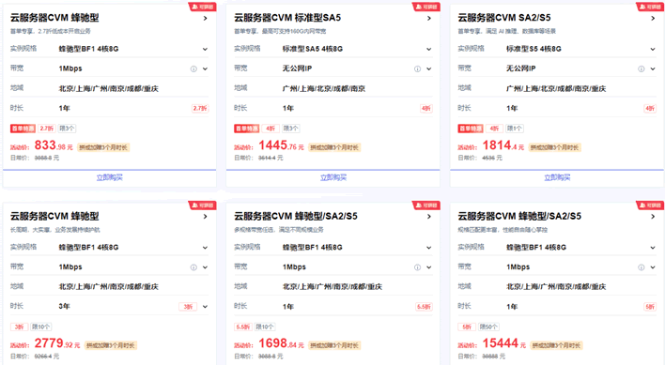Click the 5折 tag in the 15444元 card's 时长 row

[650, 307]
